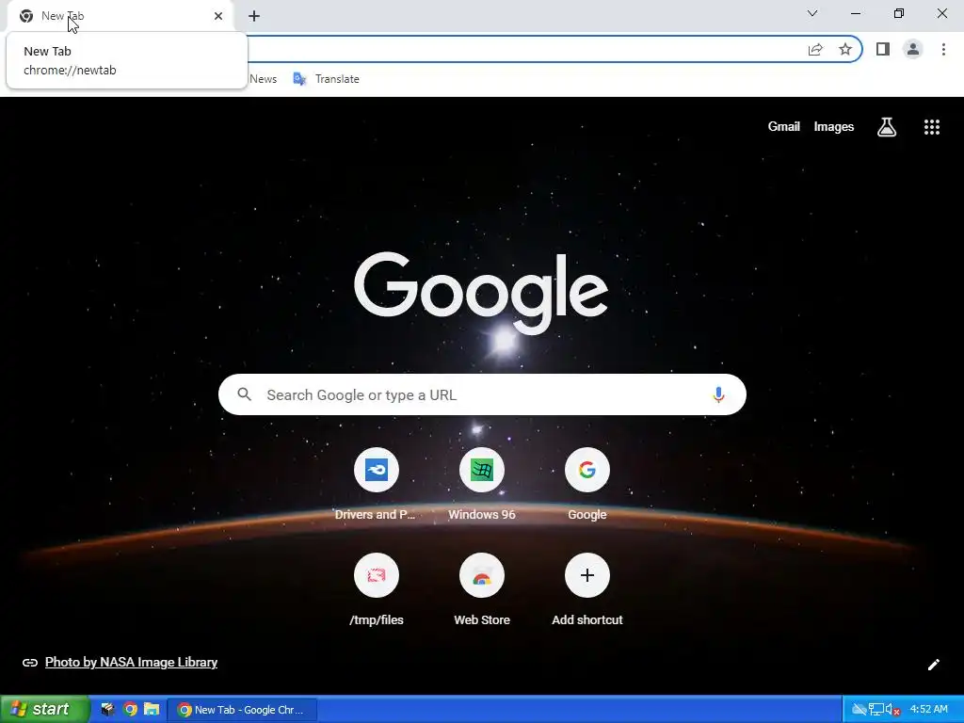Screen dimensions: 964x723
Task: Open Gmail link
Action: click(784, 127)
